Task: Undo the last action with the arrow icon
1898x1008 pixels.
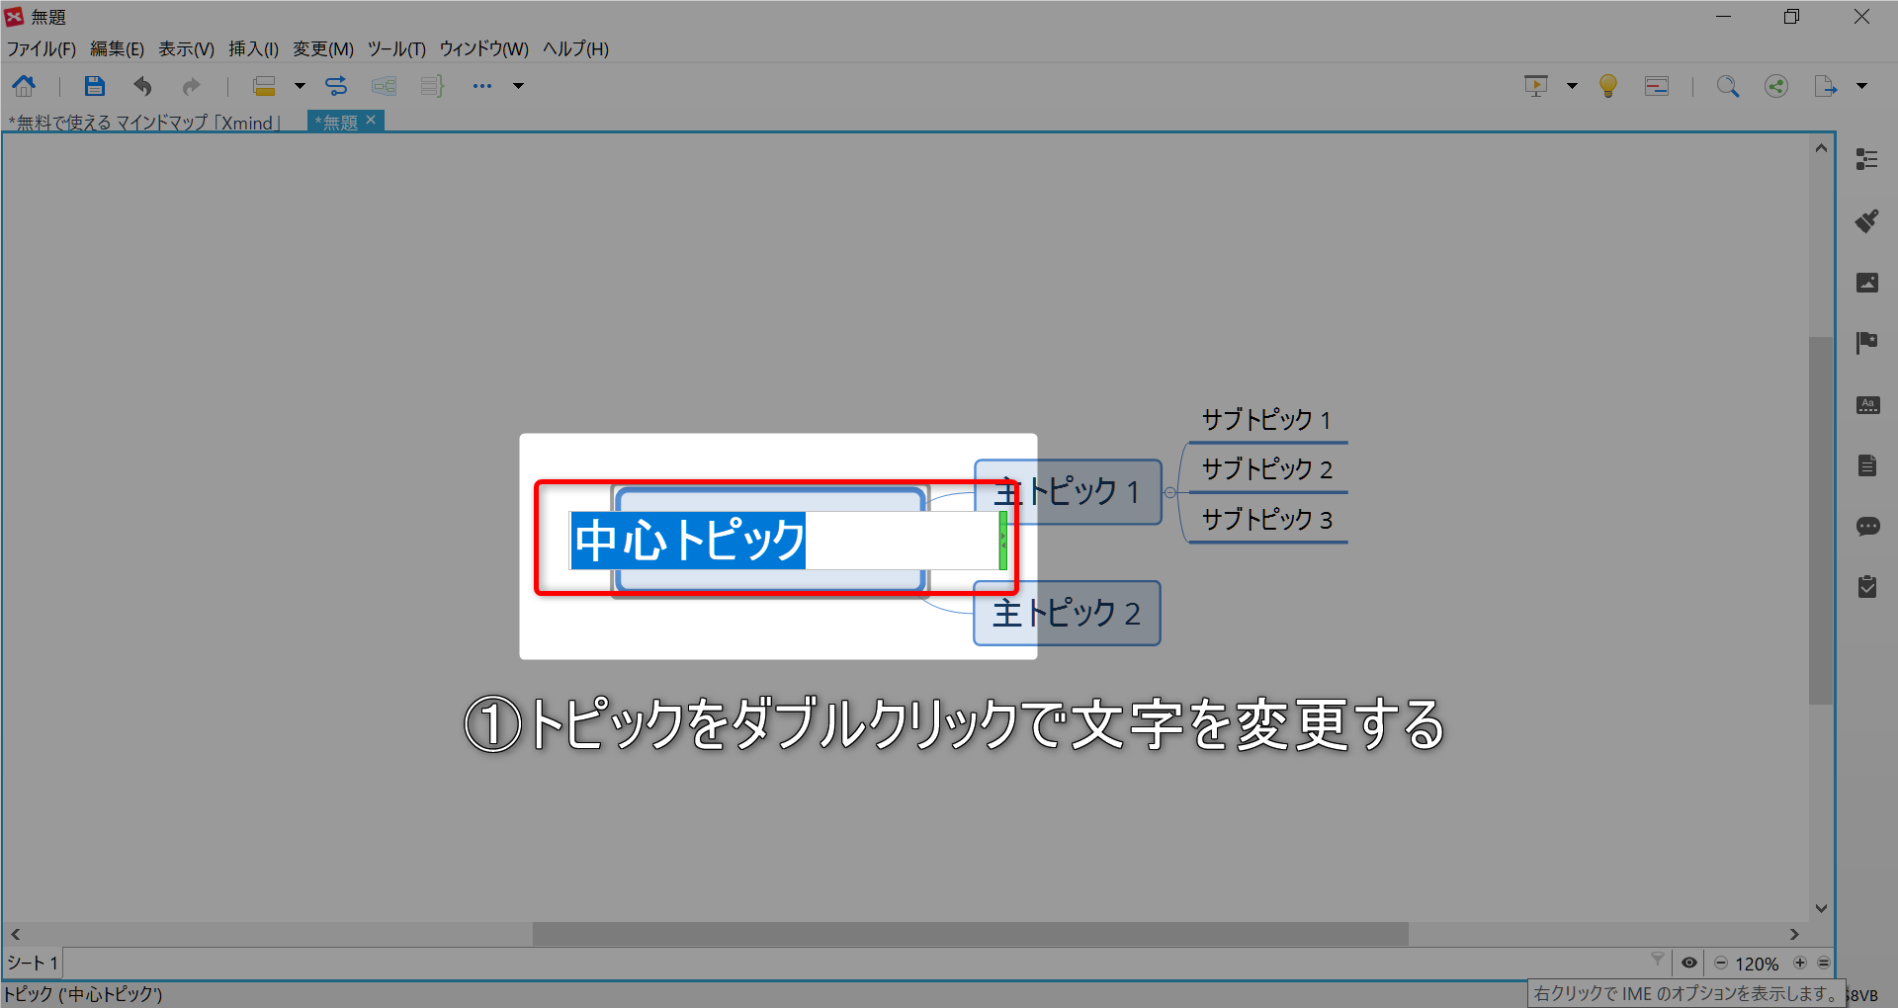Action: coord(143,86)
